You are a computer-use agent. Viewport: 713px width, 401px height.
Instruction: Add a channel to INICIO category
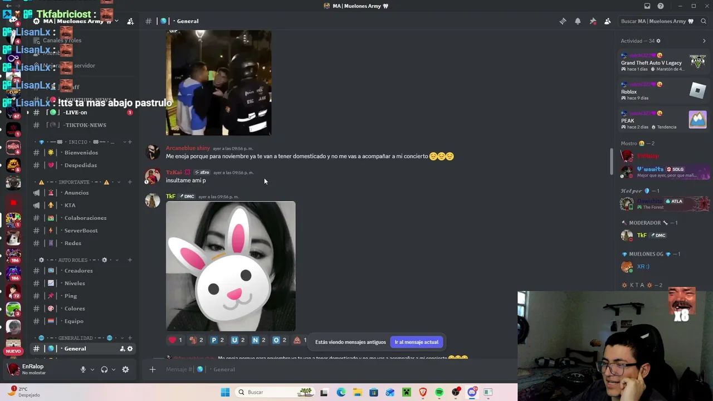pyautogui.click(x=130, y=142)
